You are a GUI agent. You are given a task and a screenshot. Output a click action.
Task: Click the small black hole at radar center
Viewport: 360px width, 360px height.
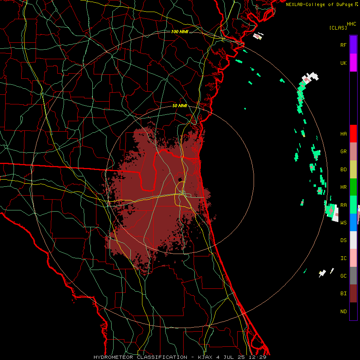click(x=180, y=179)
